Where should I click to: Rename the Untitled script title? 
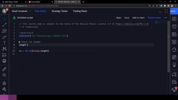25,18
